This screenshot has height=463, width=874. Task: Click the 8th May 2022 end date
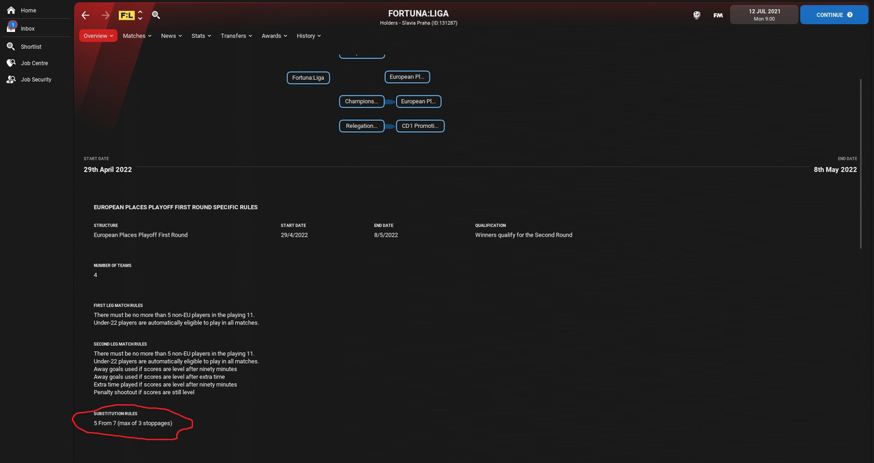[x=835, y=169]
